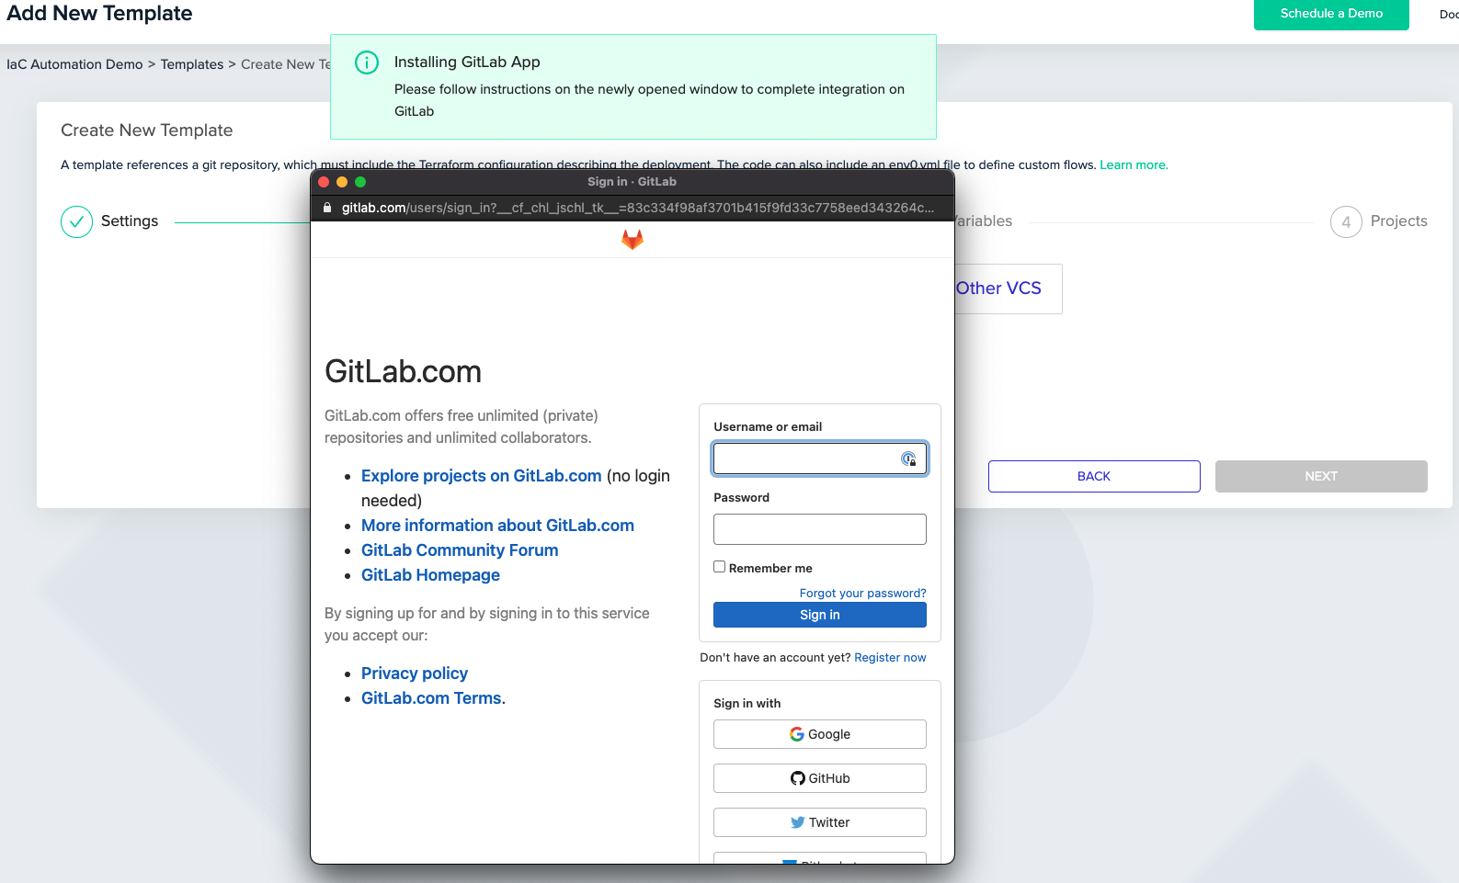The width and height of the screenshot is (1459, 883).
Task: Open More information about GitLab.com link
Action: (497, 526)
